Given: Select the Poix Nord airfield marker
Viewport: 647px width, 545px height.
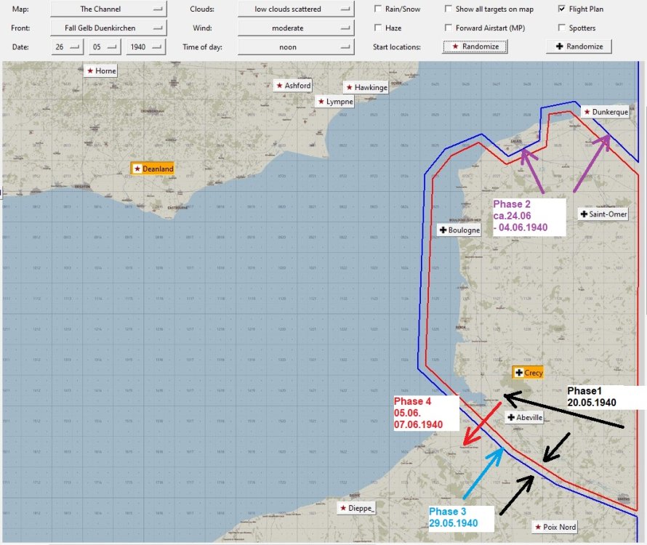Looking at the screenshot, I should click(x=555, y=527).
